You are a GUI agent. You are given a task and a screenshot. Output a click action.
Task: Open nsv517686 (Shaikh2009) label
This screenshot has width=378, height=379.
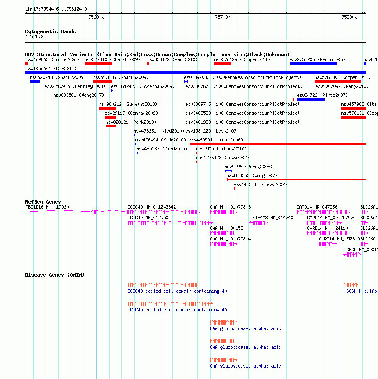coord(121,78)
